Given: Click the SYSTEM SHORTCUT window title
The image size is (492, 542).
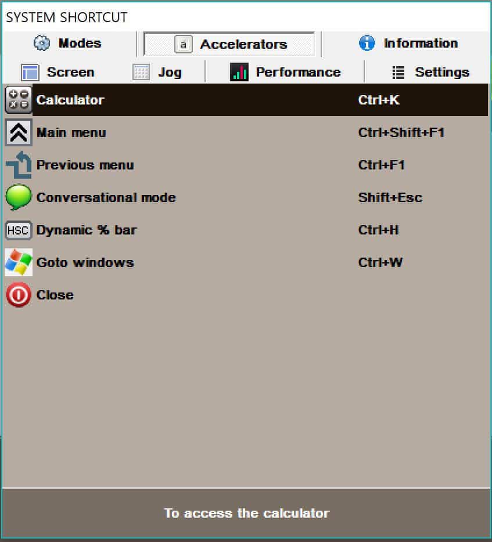Looking at the screenshot, I should [x=67, y=17].
